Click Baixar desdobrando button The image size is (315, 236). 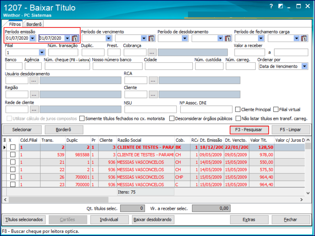(x=153, y=220)
